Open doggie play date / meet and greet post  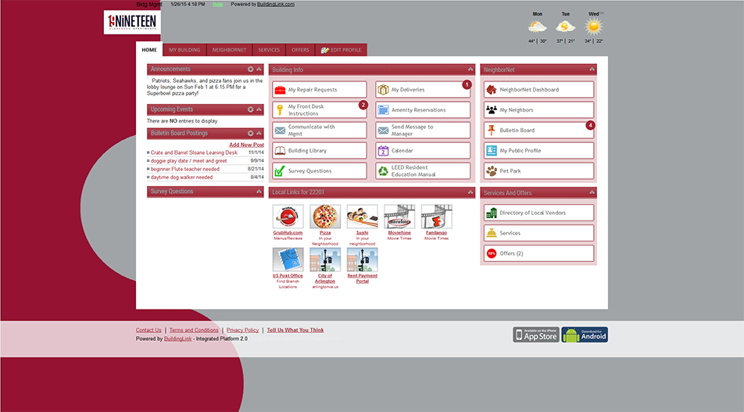[x=189, y=161]
